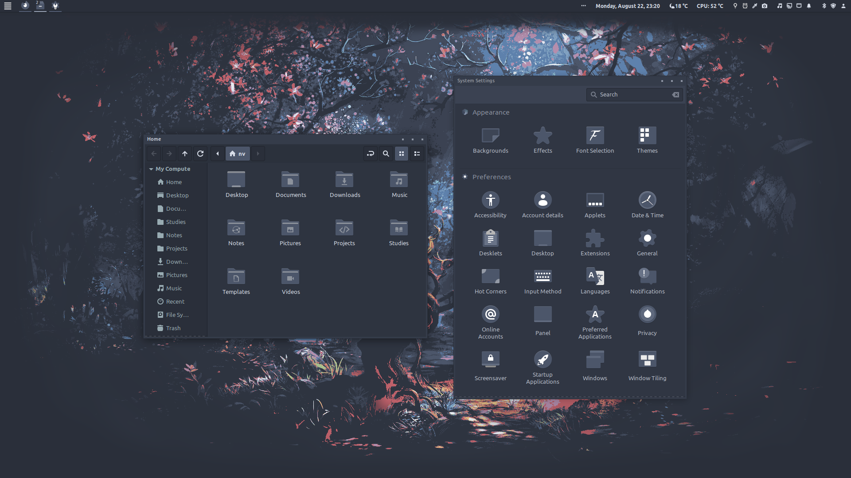The width and height of the screenshot is (851, 478).
Task: Click the nv home path button
Action: tap(238, 154)
